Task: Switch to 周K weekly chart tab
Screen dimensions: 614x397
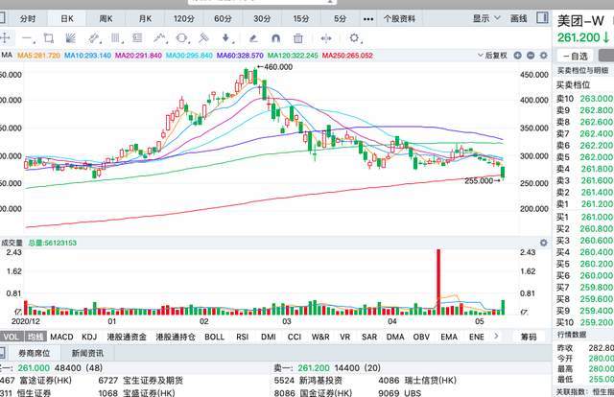Action: point(106,19)
